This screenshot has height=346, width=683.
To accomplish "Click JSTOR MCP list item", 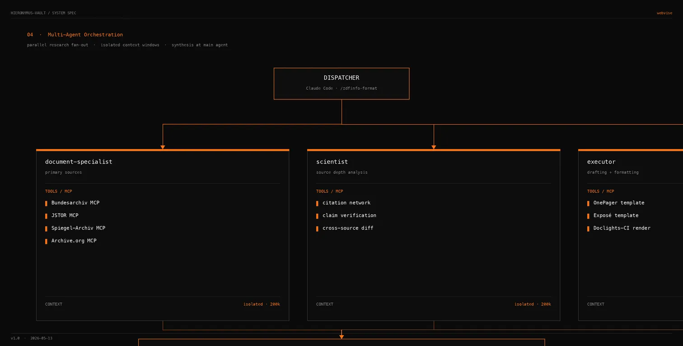I will click(x=65, y=215).
